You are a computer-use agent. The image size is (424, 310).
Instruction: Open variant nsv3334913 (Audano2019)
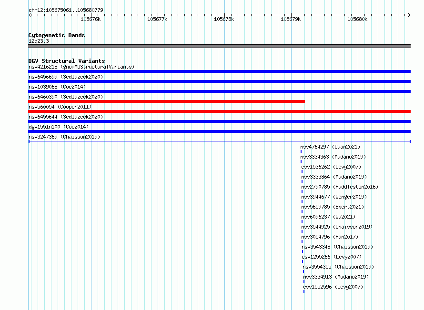pos(336,277)
